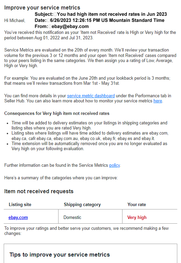Click the 'Tips to improve your service metrics' heading

(x=60, y=255)
